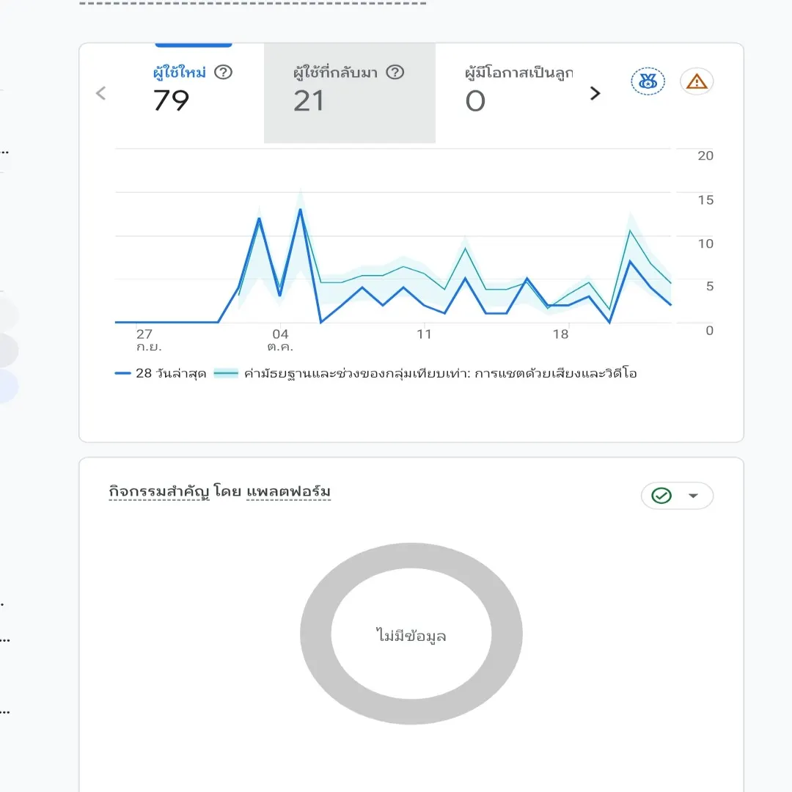The image size is (792, 792).
Task: Click the gray ไม่มีข้อมูล donut chart
Action: click(x=411, y=634)
